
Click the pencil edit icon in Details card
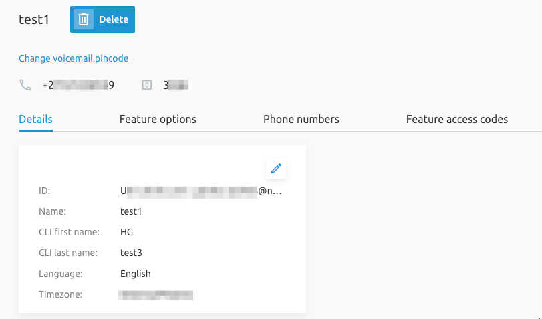click(276, 169)
